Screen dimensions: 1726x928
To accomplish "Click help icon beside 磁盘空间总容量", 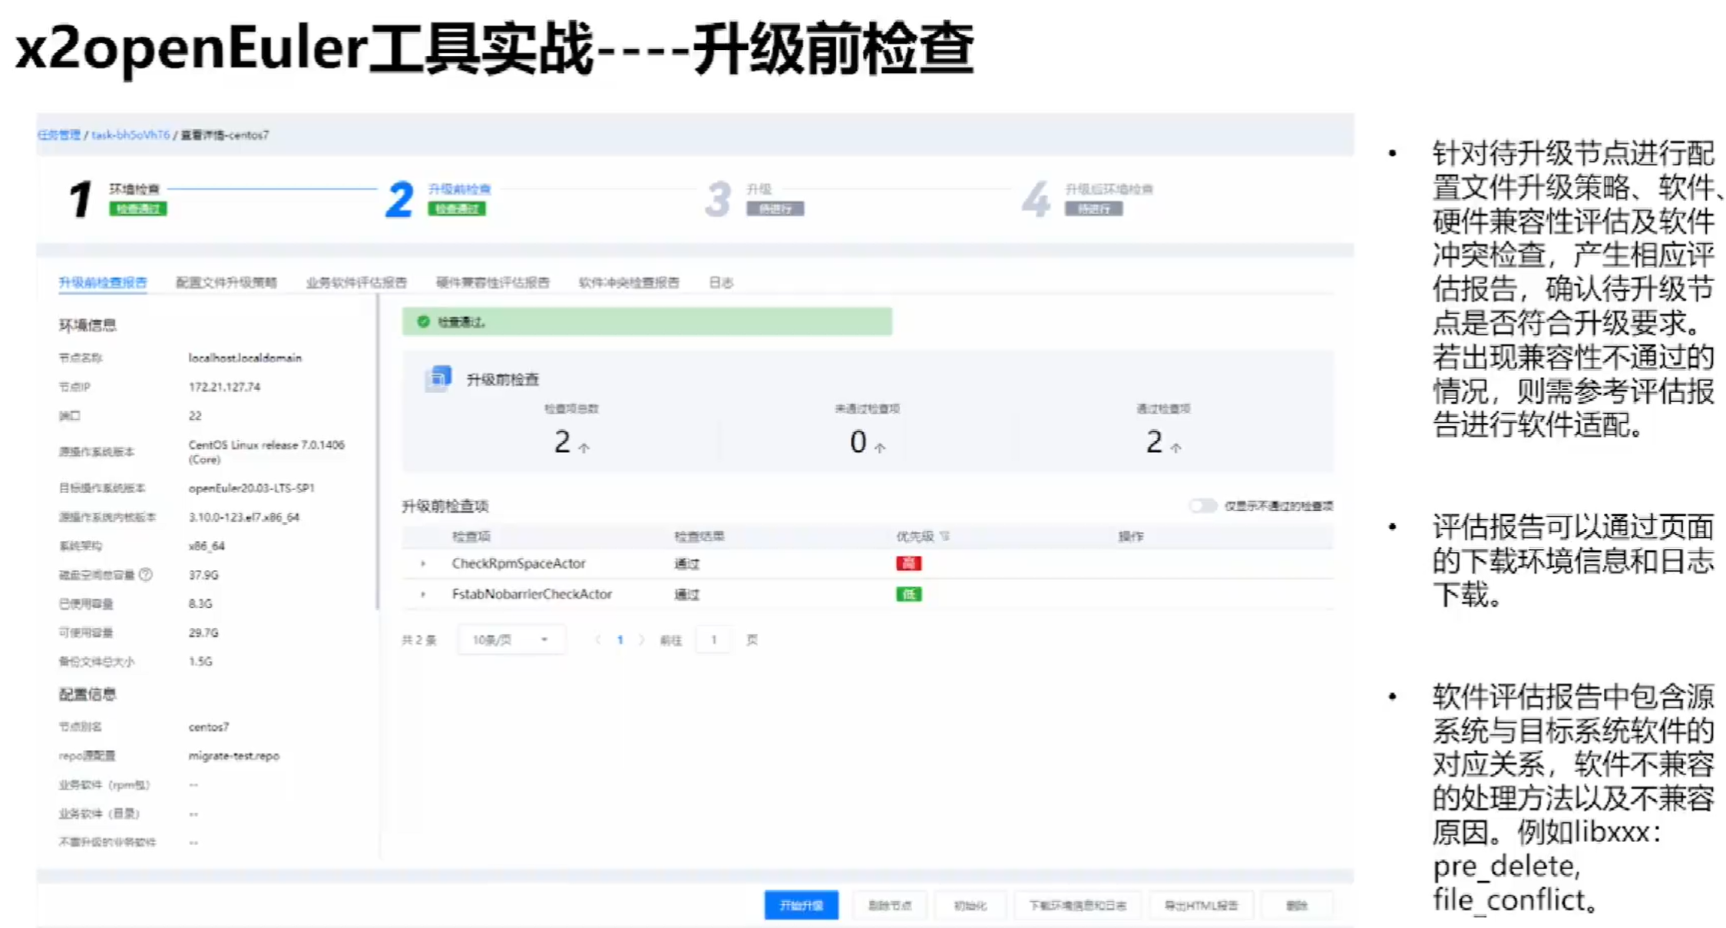I will click(x=146, y=574).
